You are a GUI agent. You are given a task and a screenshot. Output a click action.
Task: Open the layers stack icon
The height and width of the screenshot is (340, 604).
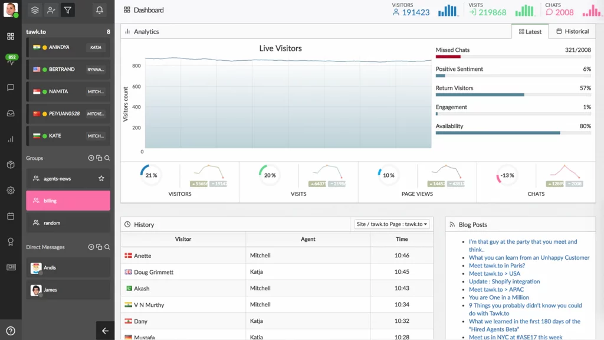(35, 10)
